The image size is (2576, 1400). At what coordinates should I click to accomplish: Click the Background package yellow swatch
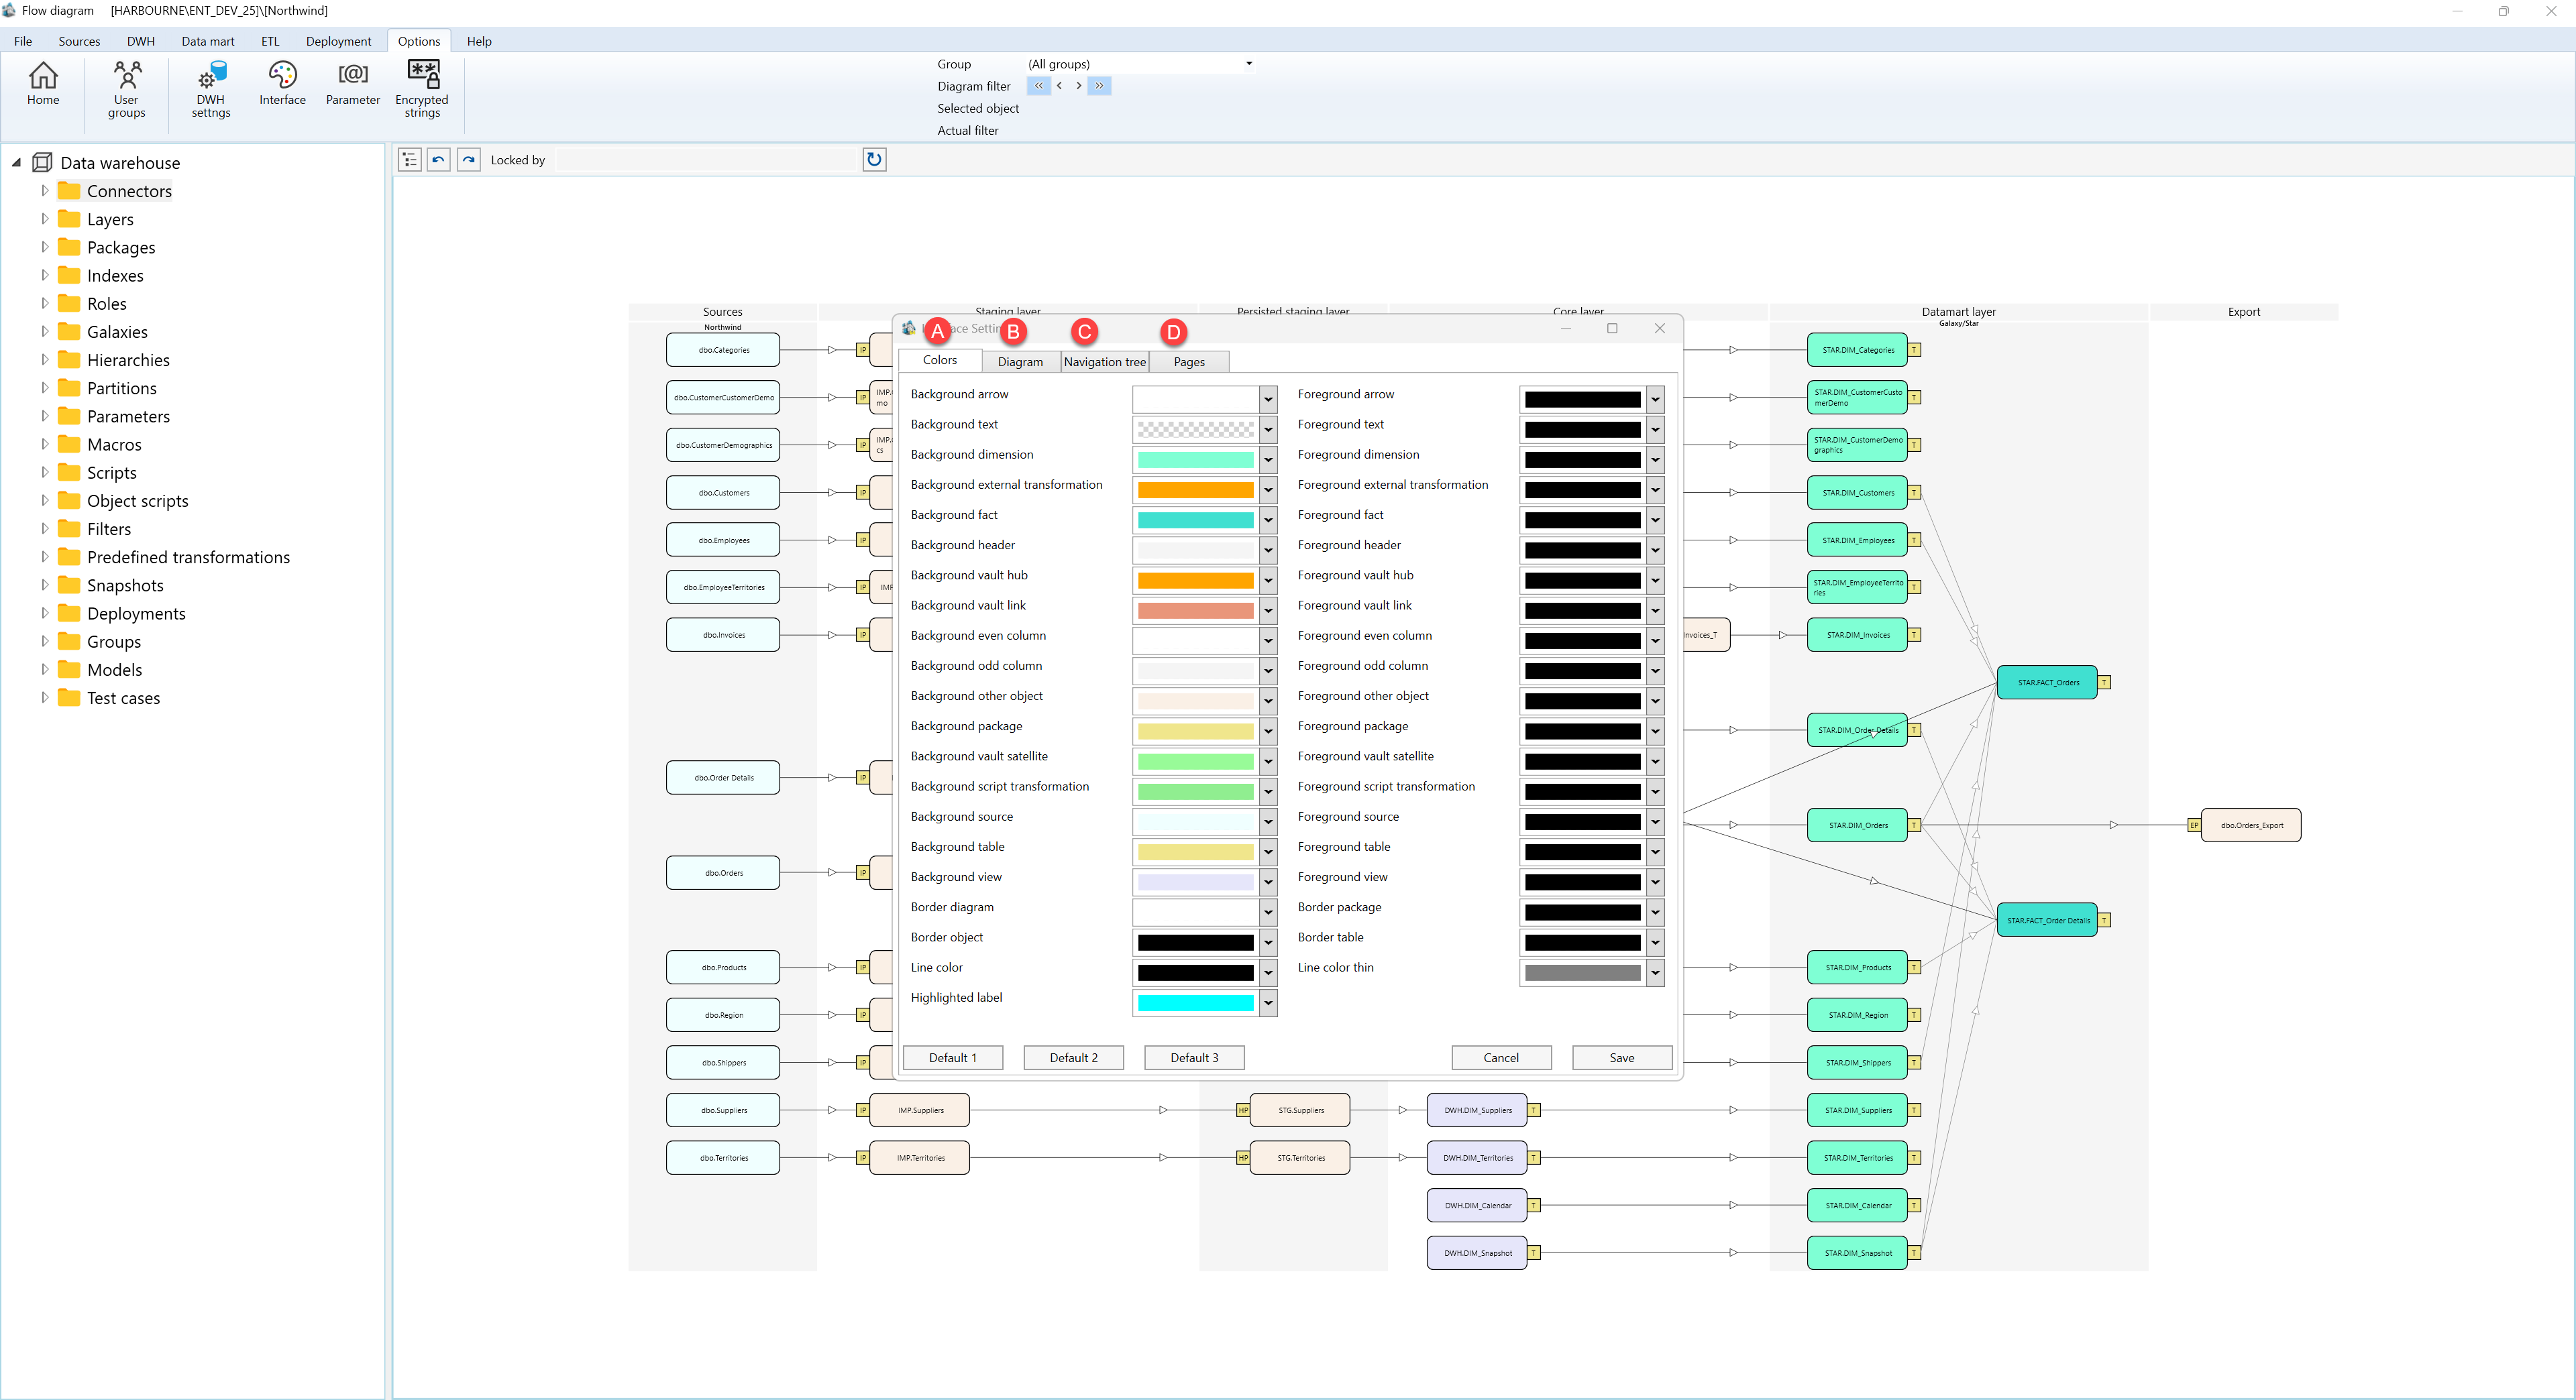(x=1195, y=732)
